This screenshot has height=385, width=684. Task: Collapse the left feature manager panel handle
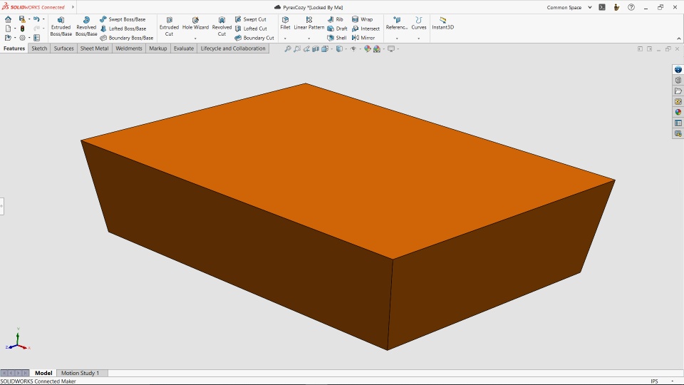click(x=1, y=206)
